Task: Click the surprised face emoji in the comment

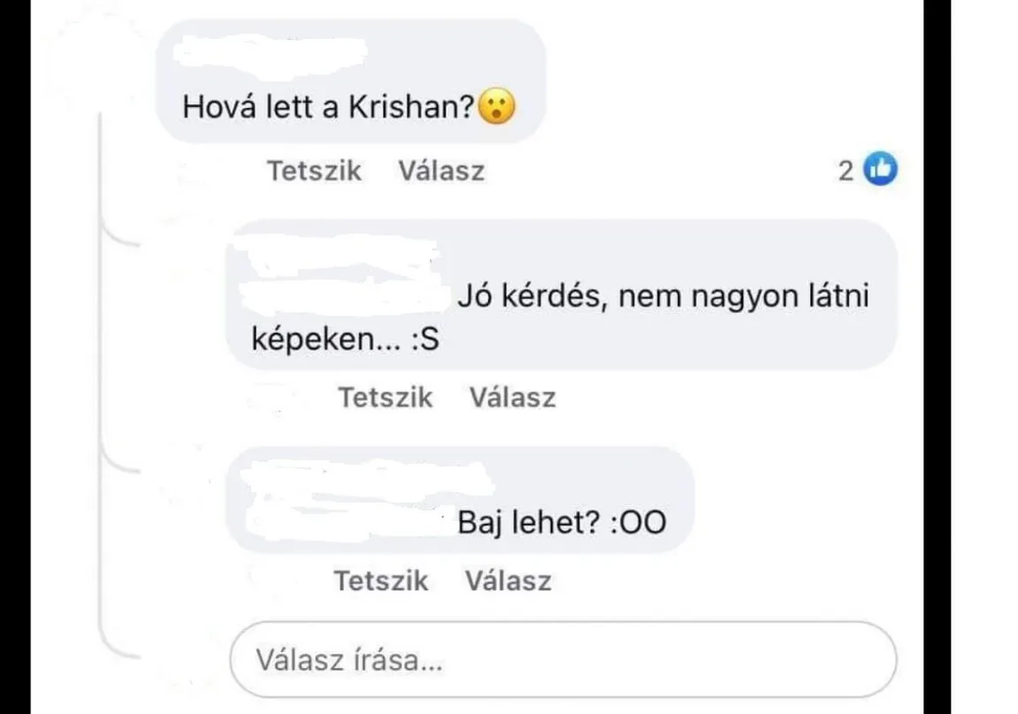Action: point(497,108)
